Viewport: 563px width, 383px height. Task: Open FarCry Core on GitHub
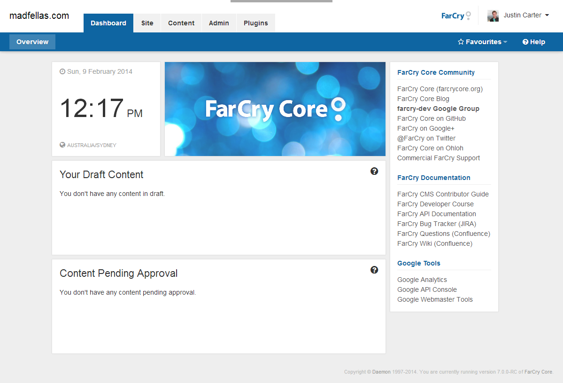point(432,118)
